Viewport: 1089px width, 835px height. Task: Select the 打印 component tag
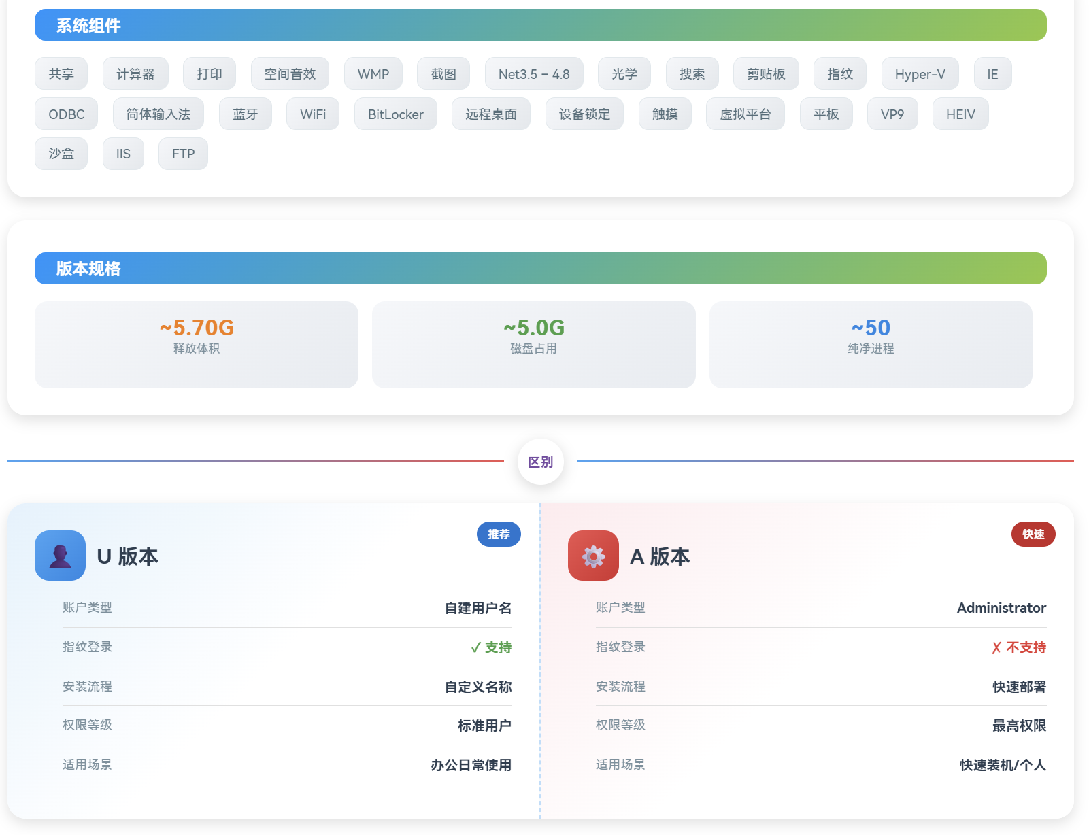[210, 73]
